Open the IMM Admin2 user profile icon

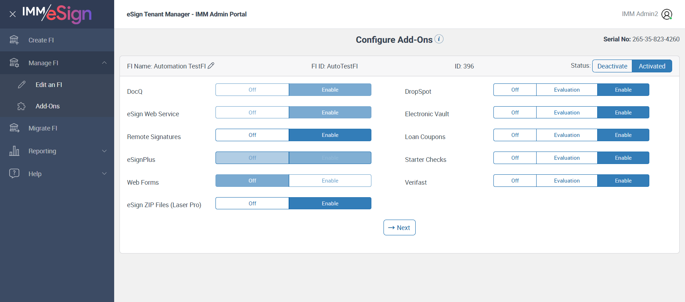point(666,14)
